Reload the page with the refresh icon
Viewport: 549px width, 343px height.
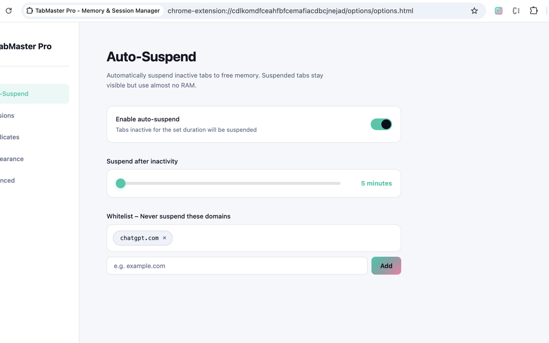tap(9, 11)
